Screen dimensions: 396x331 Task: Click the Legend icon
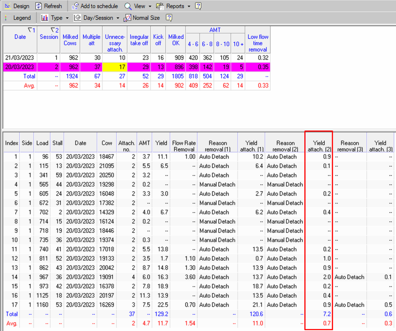[7, 18]
